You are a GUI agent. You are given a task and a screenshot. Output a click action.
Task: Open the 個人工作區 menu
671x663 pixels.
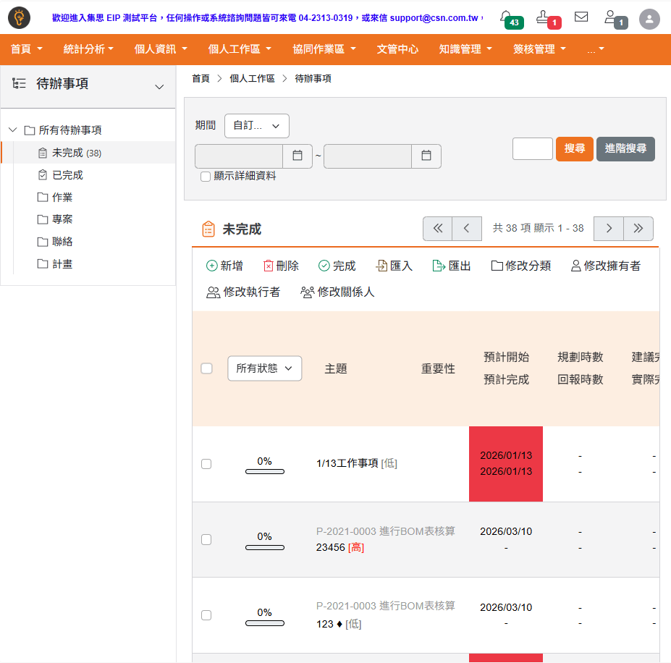pos(240,49)
